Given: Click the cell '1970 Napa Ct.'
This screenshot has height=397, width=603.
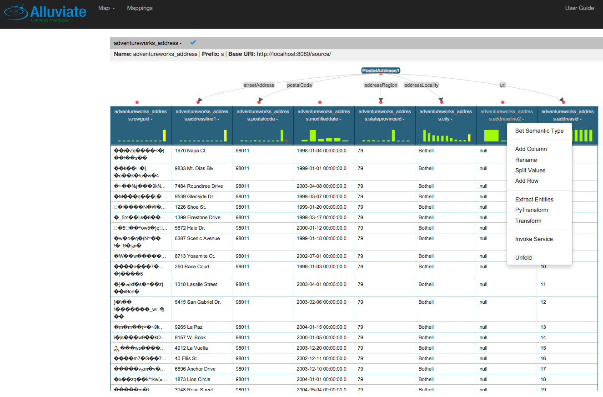Looking at the screenshot, I should point(202,154).
